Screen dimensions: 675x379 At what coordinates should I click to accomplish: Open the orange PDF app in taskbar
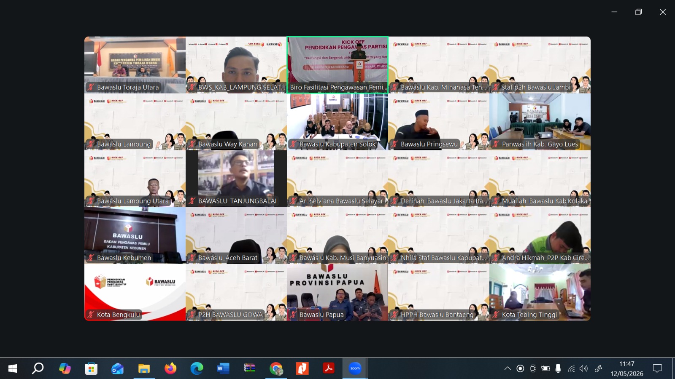tap(302, 368)
